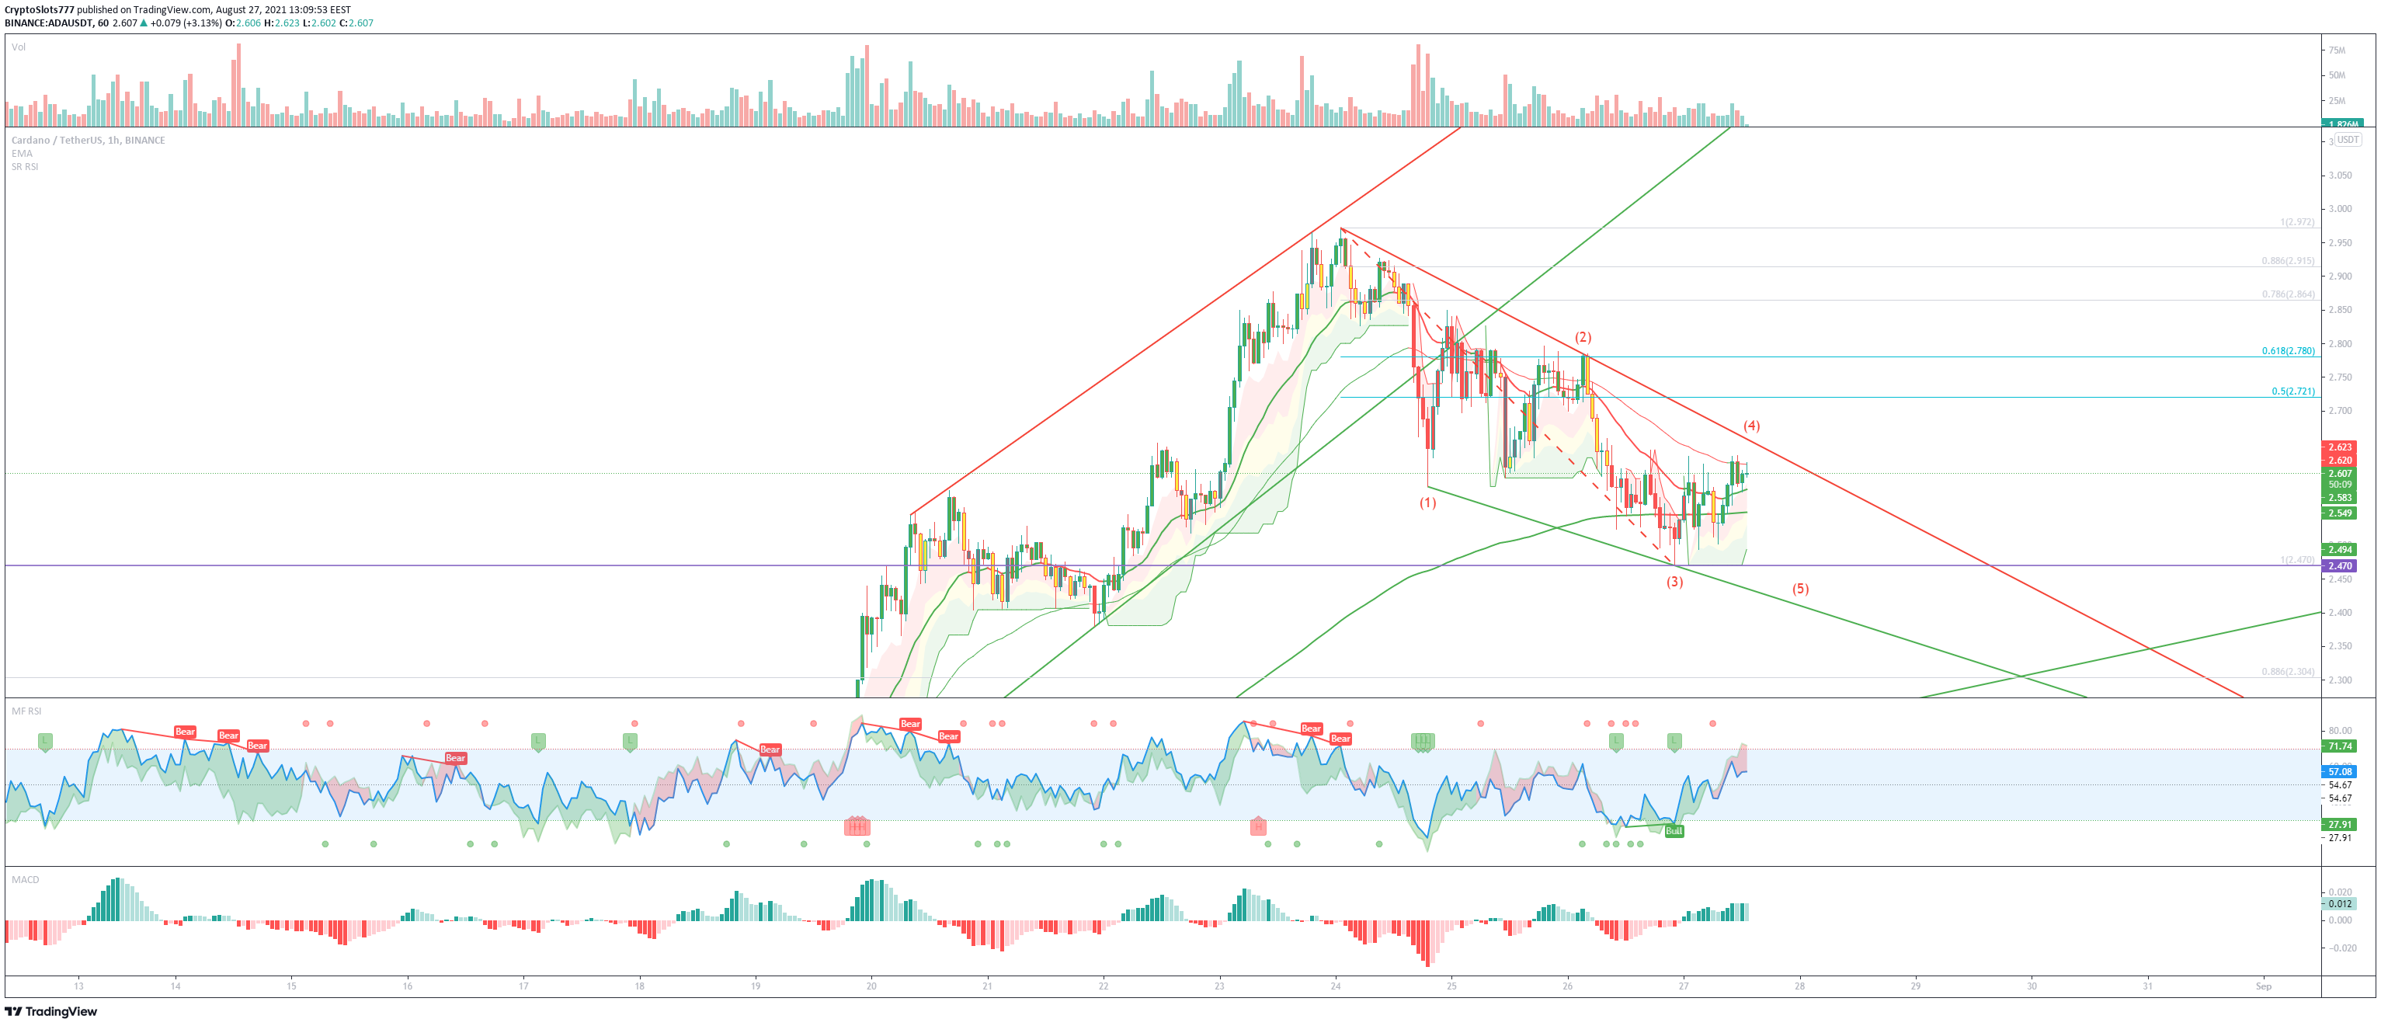Click the 0.886(2.304) Fibonacci level label
The width and height of the screenshot is (2381, 1026).
(2288, 671)
